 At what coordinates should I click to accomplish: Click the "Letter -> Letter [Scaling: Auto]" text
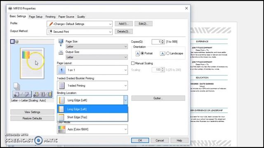click(x=28, y=100)
